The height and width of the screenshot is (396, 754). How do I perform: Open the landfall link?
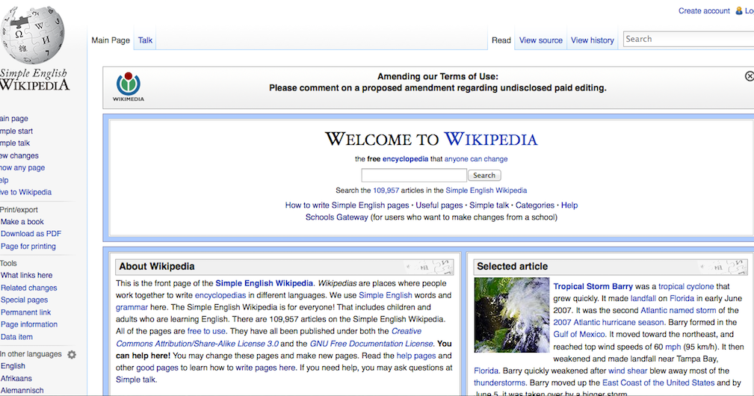pyautogui.click(x=643, y=298)
